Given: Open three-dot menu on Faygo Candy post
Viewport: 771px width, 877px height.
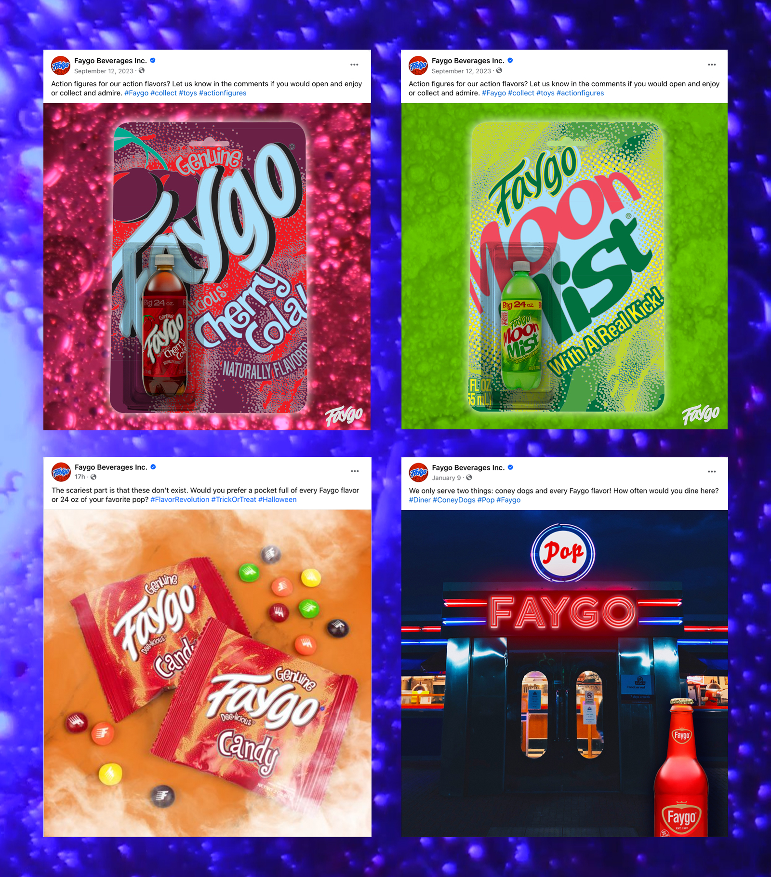Looking at the screenshot, I should 355,471.
